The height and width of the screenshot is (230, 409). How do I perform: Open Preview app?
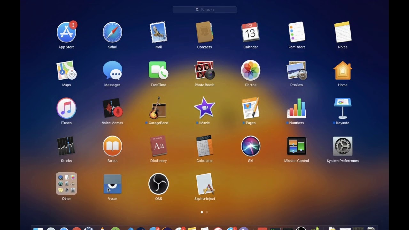[297, 70]
